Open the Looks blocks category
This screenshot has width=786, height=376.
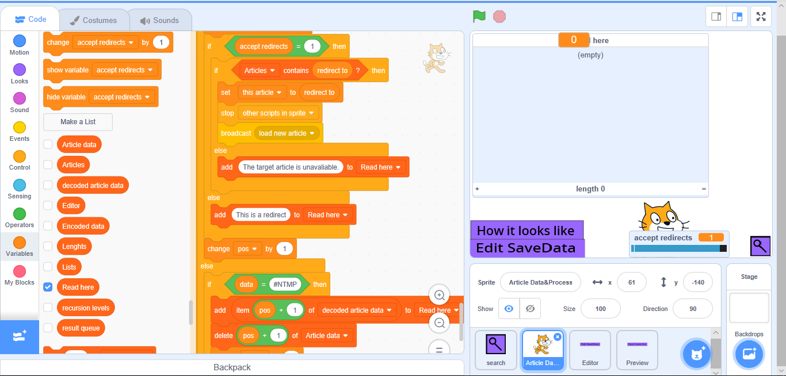[x=20, y=74]
